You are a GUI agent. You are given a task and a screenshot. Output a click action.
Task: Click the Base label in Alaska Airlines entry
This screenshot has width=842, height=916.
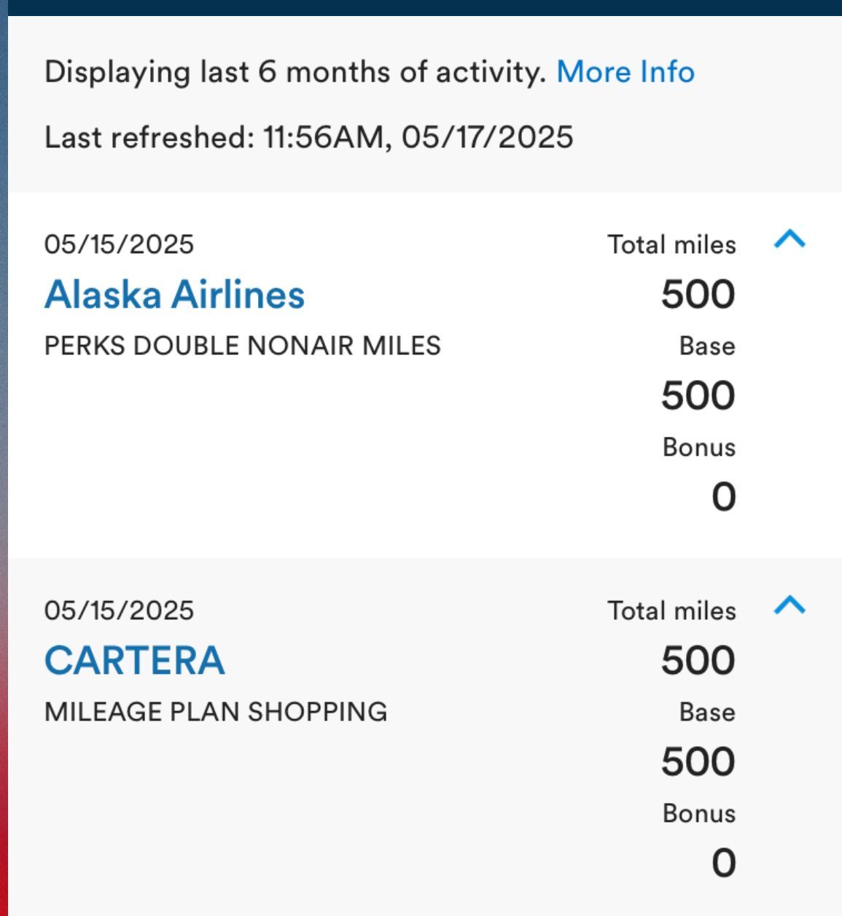tap(707, 346)
